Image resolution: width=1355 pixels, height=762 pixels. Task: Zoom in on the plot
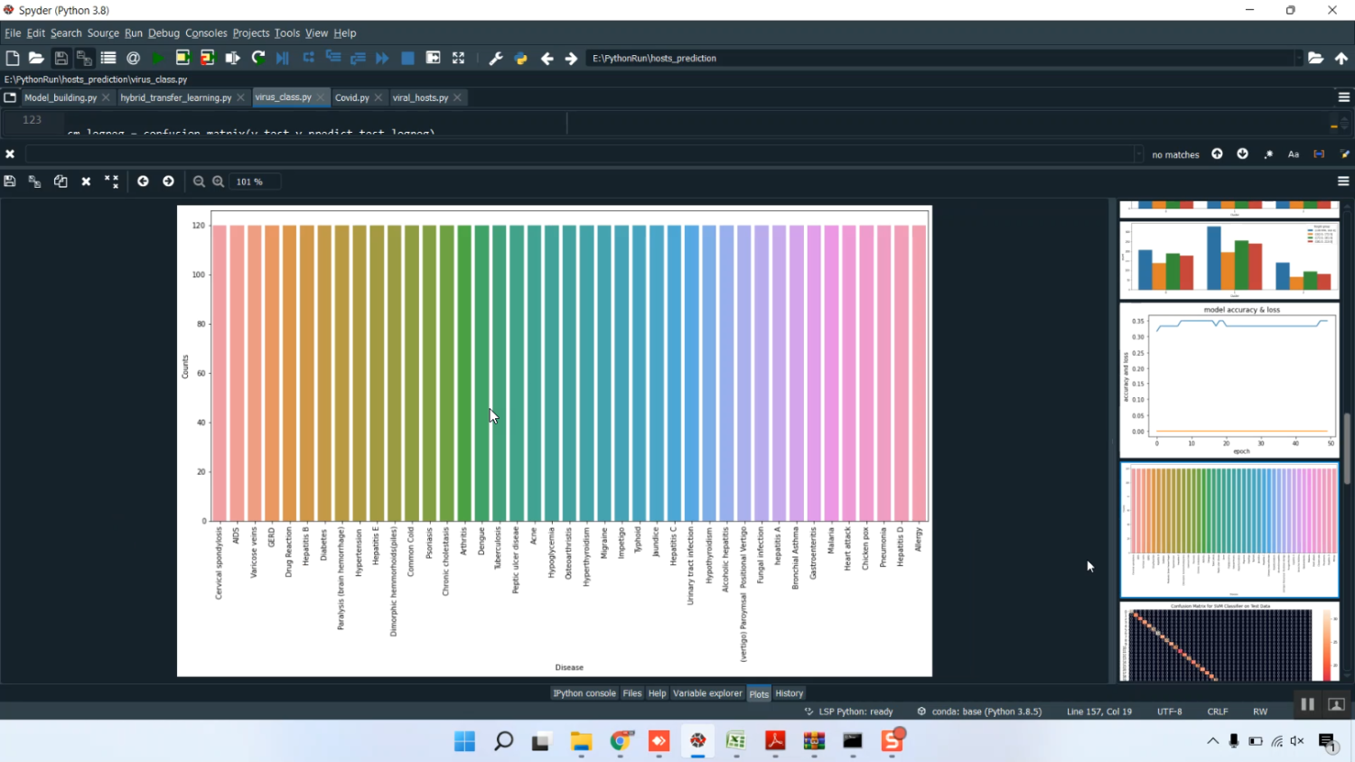[219, 181]
